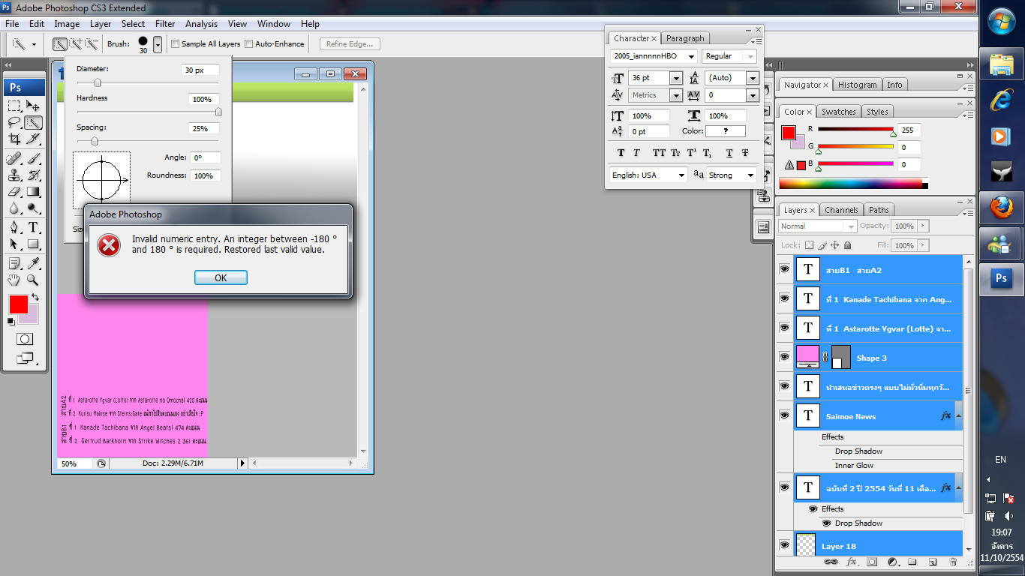Select the Path Selection tool
This screenshot has width=1025, height=576.
pos(14,244)
